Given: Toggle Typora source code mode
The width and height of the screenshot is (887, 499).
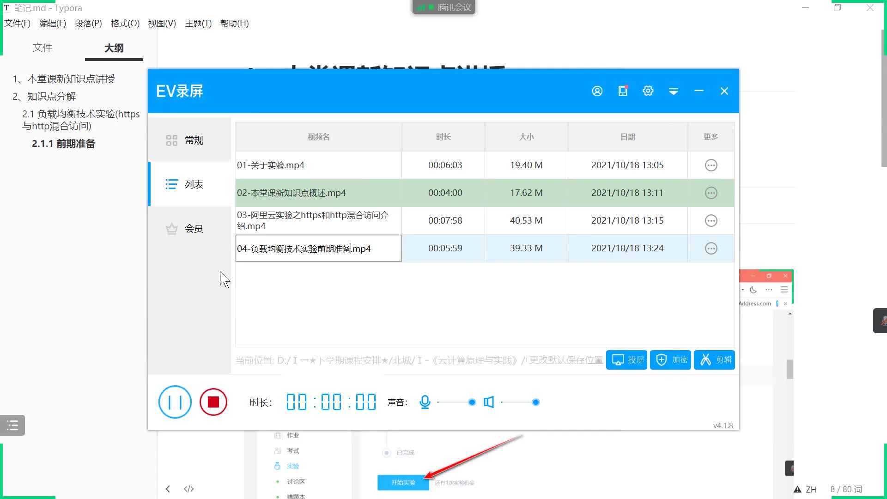Looking at the screenshot, I should click(x=189, y=489).
